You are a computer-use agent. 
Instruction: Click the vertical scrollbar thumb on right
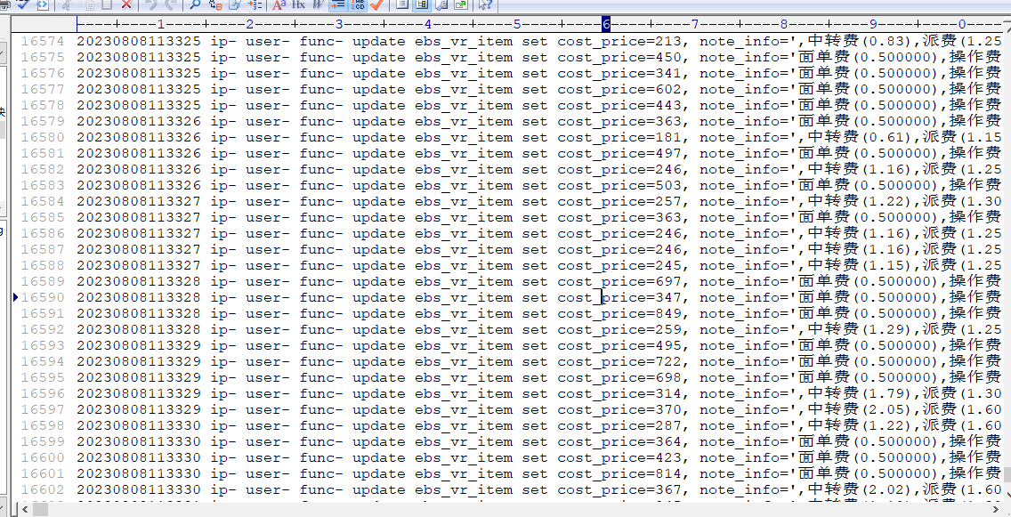[x=1006, y=475]
